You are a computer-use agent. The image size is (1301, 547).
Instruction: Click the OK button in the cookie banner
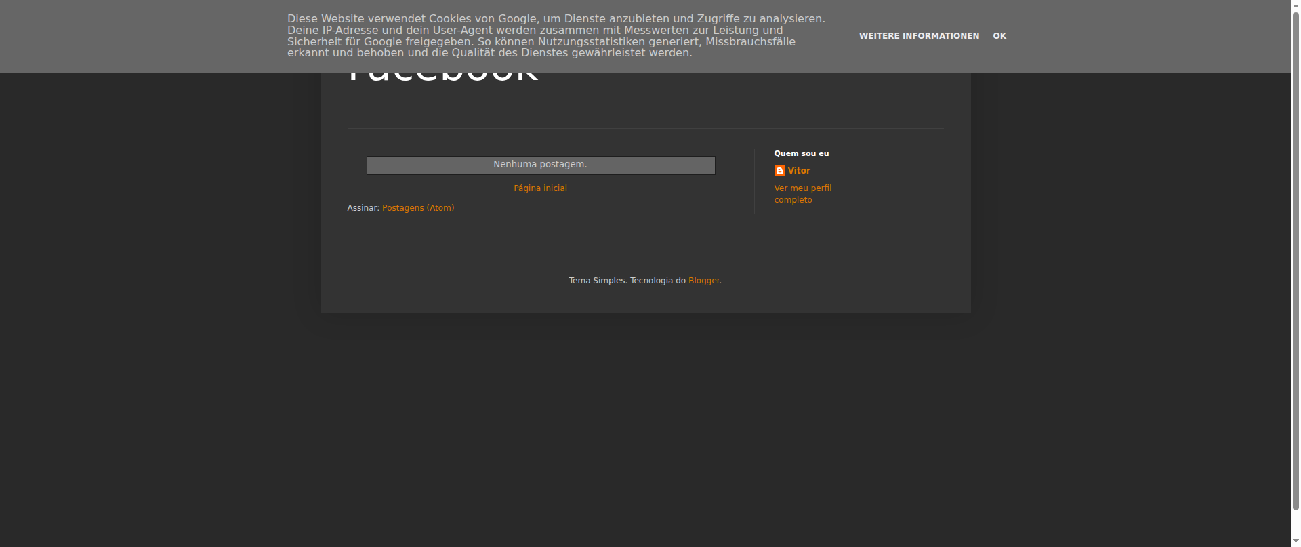999,36
